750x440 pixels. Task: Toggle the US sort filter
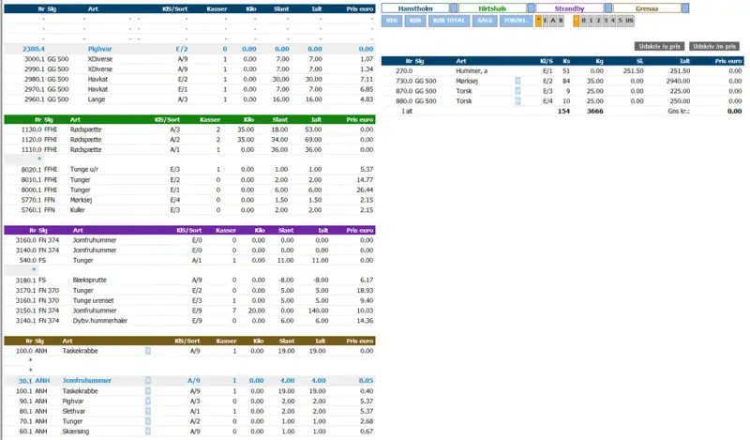point(629,21)
